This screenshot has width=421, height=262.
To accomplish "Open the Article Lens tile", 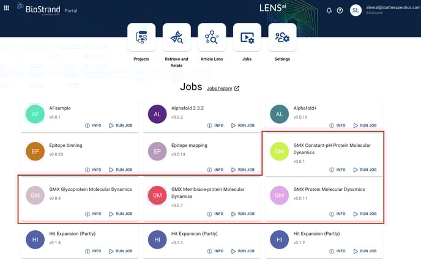I will [212, 37].
